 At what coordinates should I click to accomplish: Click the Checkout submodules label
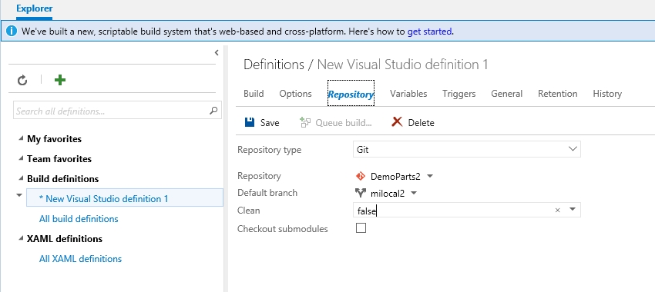tap(282, 229)
